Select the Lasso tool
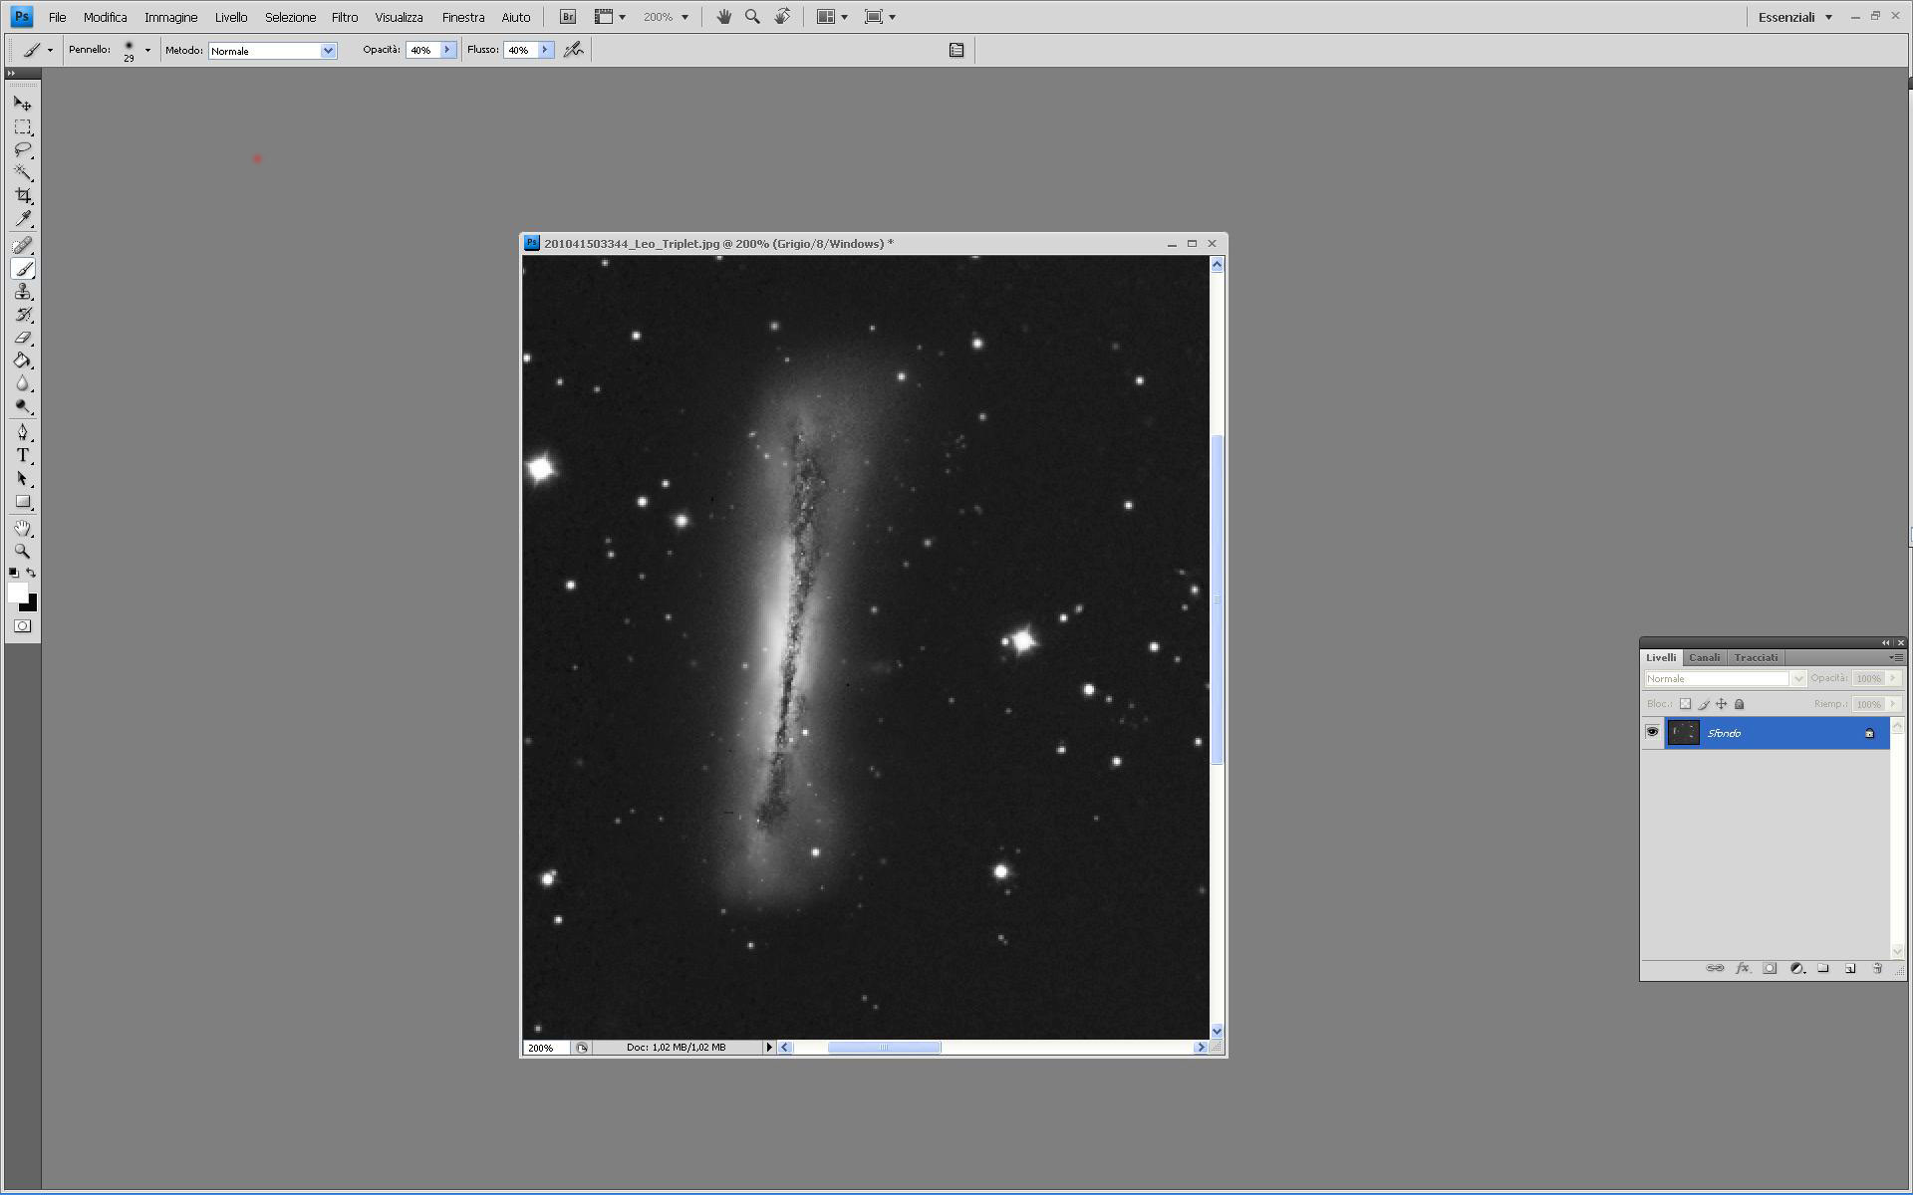 click(23, 150)
